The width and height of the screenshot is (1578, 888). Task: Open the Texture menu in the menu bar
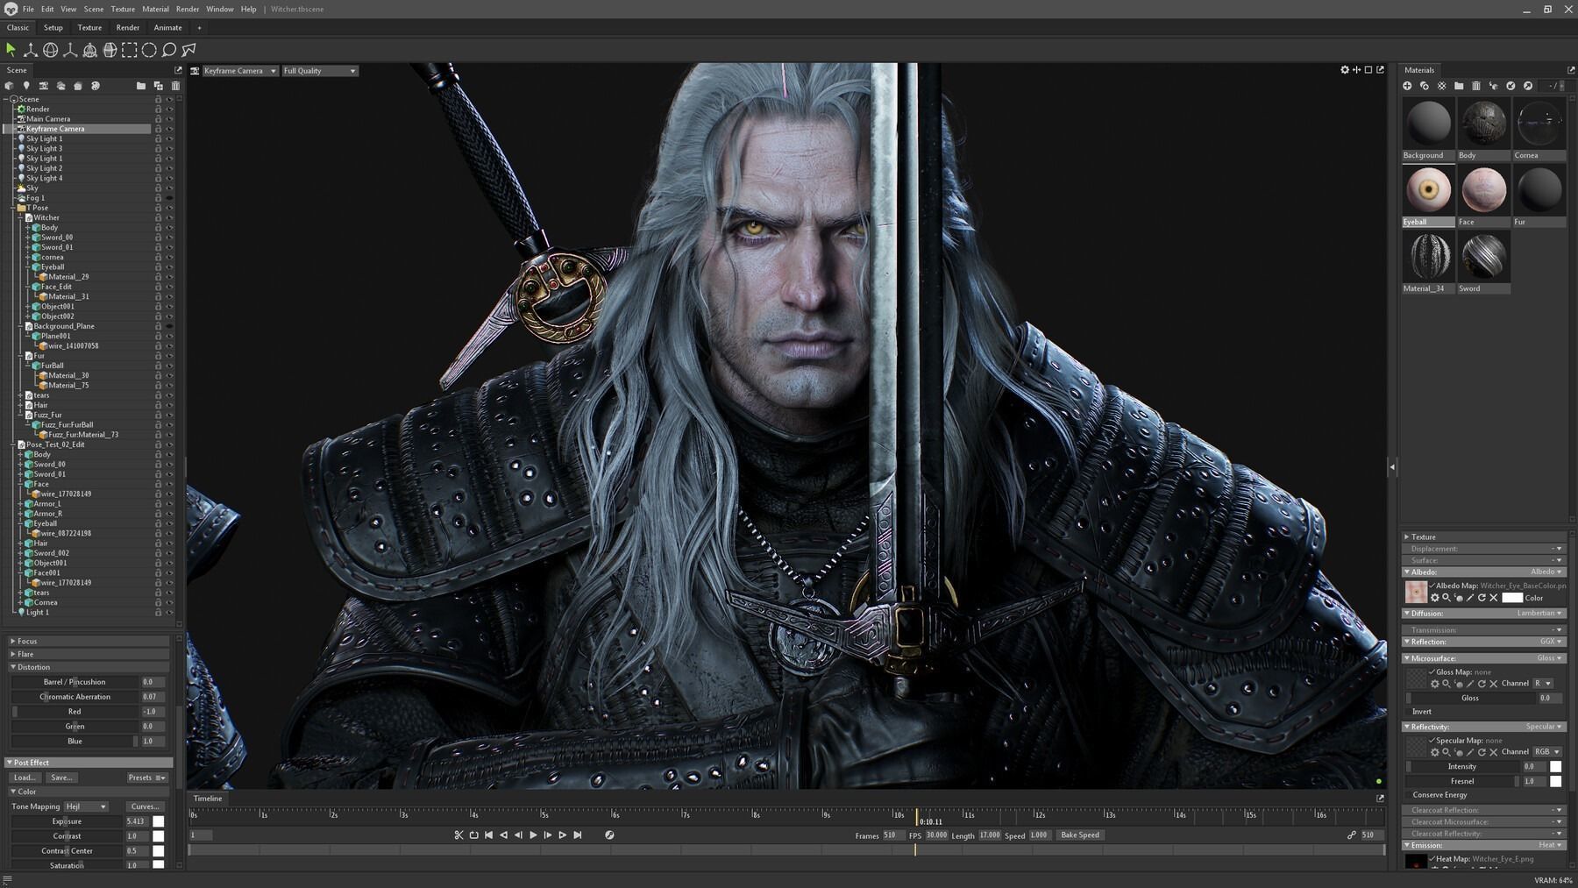pos(122,9)
